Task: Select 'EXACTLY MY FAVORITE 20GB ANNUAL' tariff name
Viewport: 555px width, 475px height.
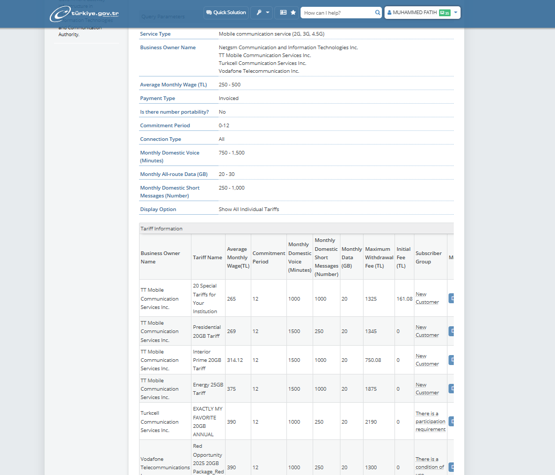Action: pos(208,421)
